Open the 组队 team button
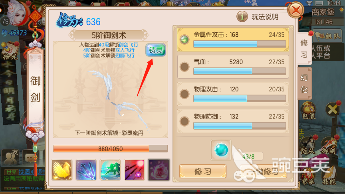 pyautogui.click(x=327, y=36)
